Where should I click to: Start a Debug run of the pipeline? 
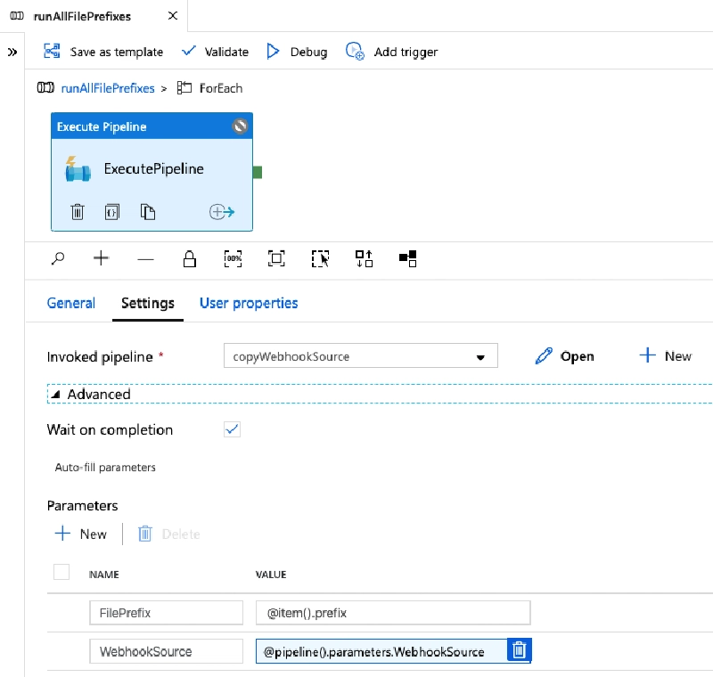[295, 52]
